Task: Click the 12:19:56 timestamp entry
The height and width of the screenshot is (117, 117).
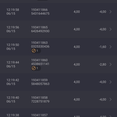Action: point(13,29)
